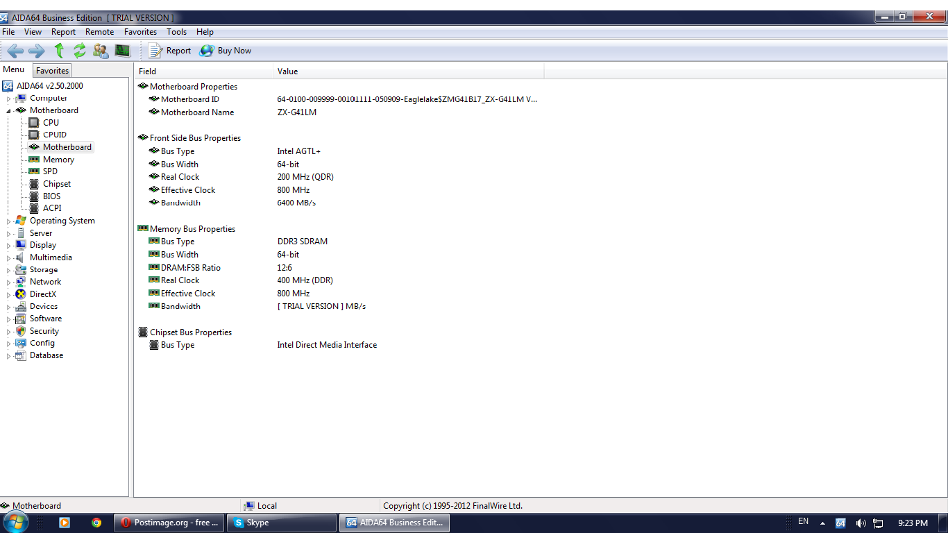Viewport: 948px width, 533px height.
Task: Select the Storage drive icon in tree
Action: (x=21, y=270)
